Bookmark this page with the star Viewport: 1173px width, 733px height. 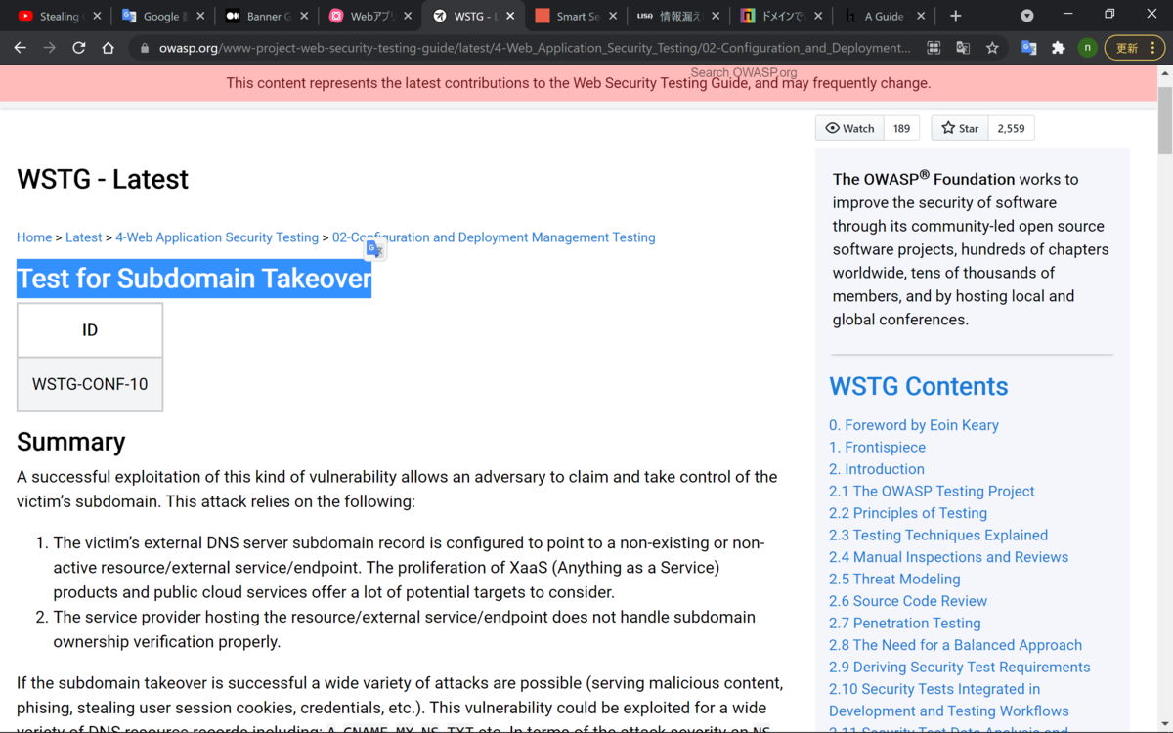[x=992, y=48]
